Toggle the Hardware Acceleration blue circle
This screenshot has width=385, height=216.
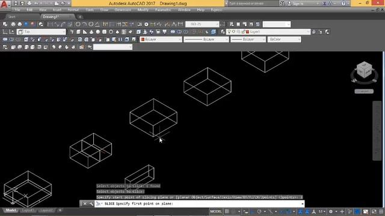(358, 212)
